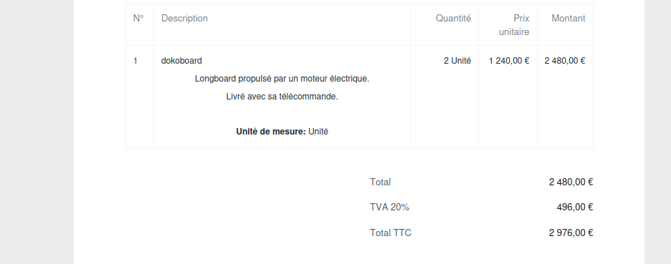Click the Prix unitaire column header
The image size is (671, 264).
(514, 25)
